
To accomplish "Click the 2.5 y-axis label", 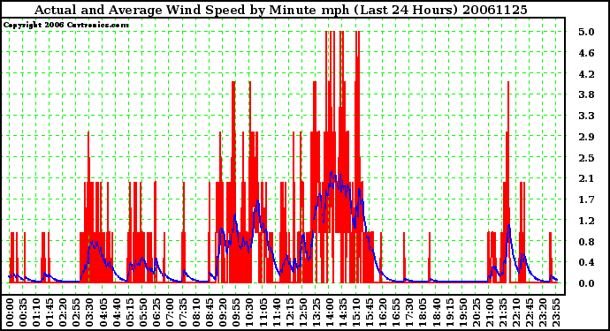I will pyautogui.click(x=586, y=158).
